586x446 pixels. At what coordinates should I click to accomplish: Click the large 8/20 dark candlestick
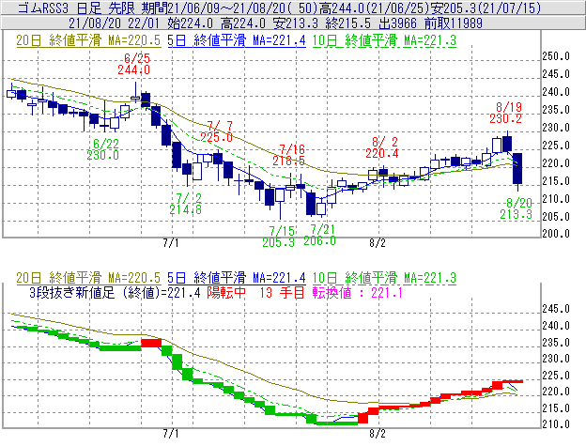click(x=517, y=168)
